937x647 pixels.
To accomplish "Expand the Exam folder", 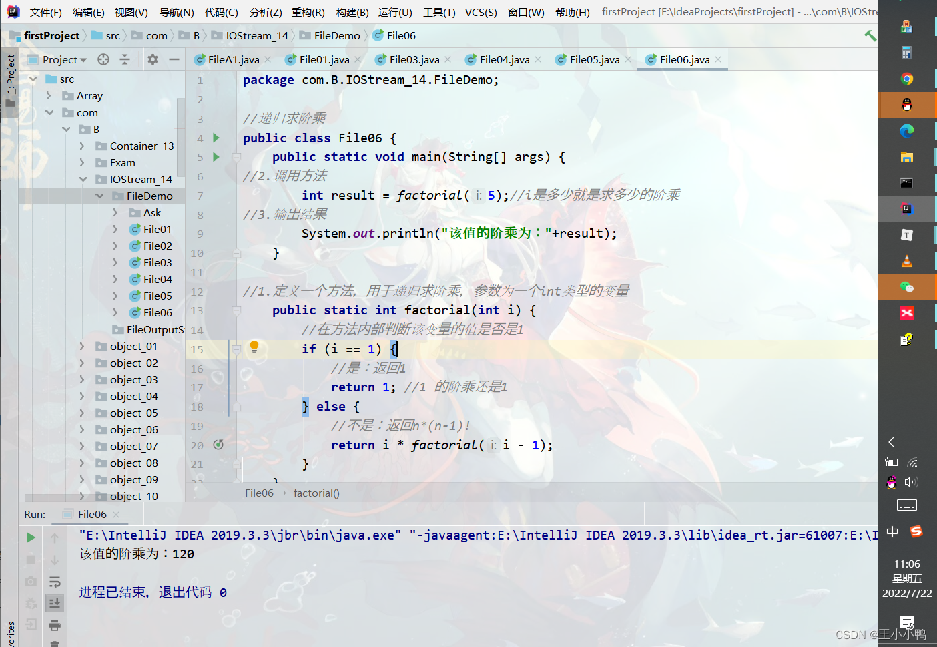I will click(x=82, y=162).
